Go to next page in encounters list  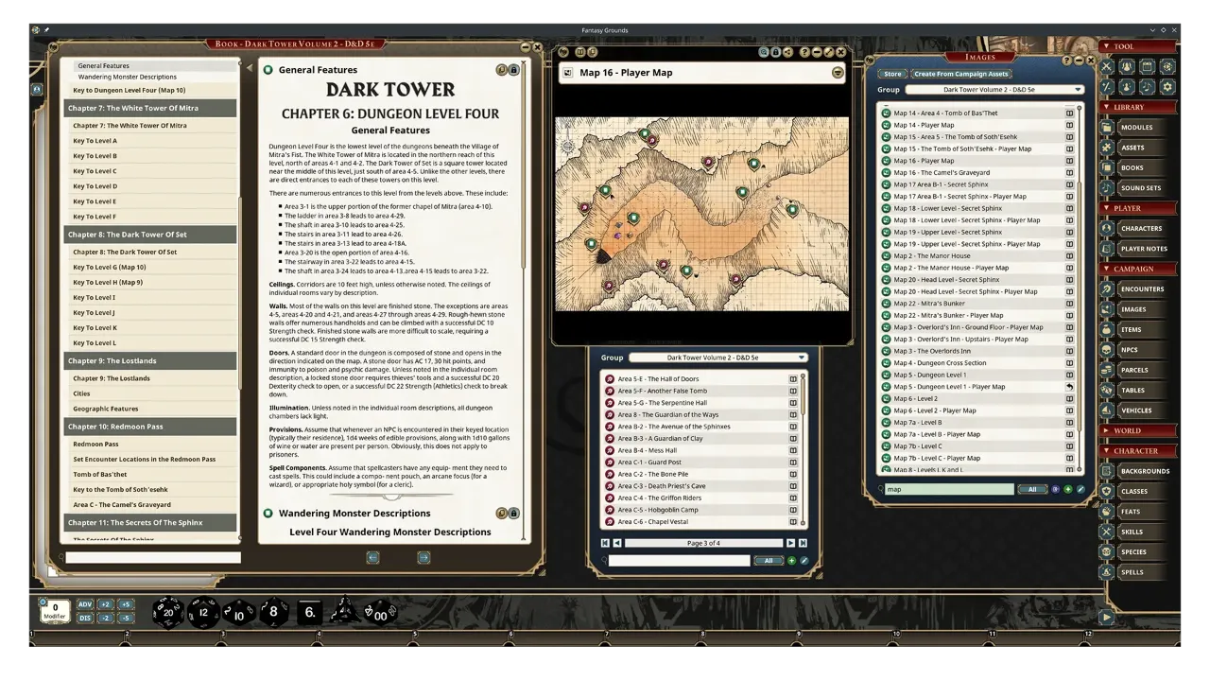(790, 543)
